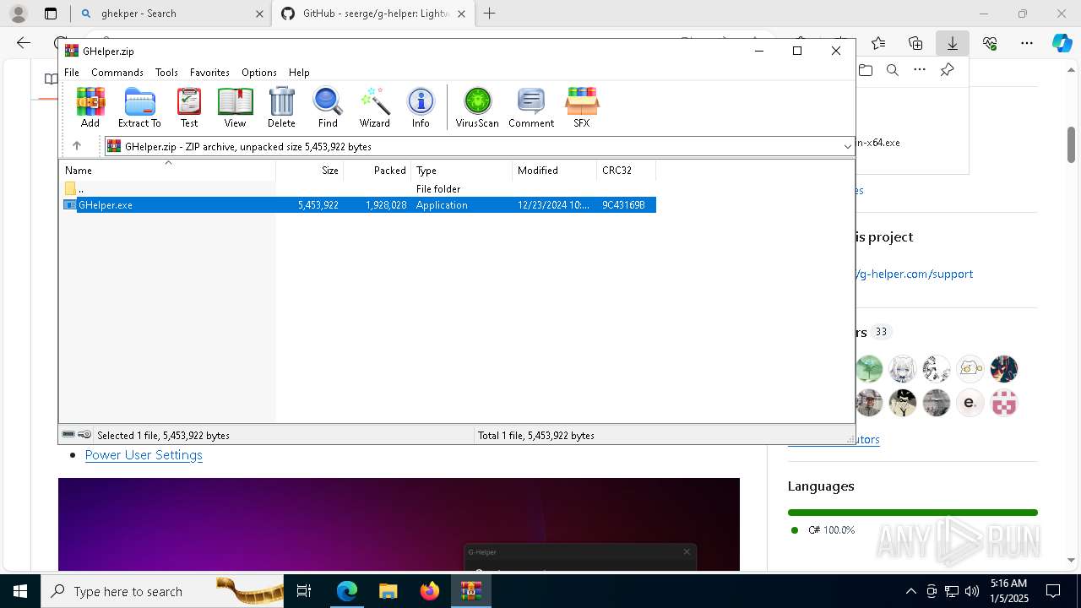Open the Edge profile icon
Viewport: 1081px width, 608px height.
(x=18, y=14)
